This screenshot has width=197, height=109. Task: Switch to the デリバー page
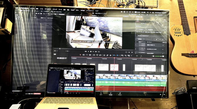click(x=120, y=94)
